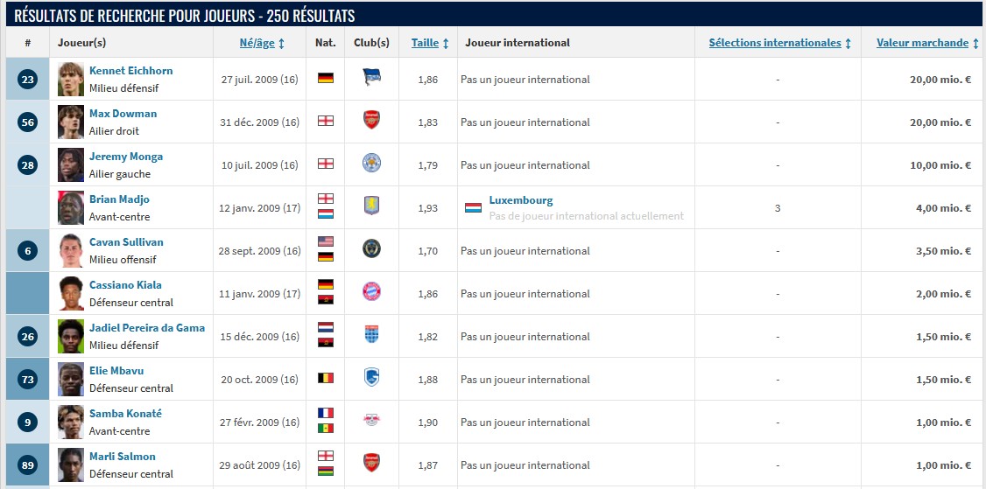Open the Luxembourg national team link
Image resolution: width=986 pixels, height=489 pixels.
point(520,200)
